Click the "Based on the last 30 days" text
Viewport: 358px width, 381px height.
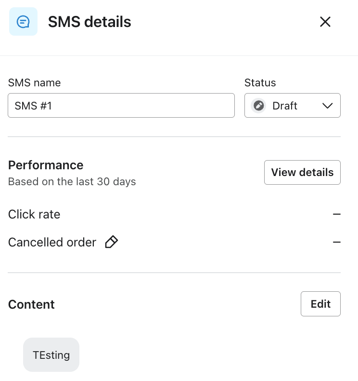72,182
